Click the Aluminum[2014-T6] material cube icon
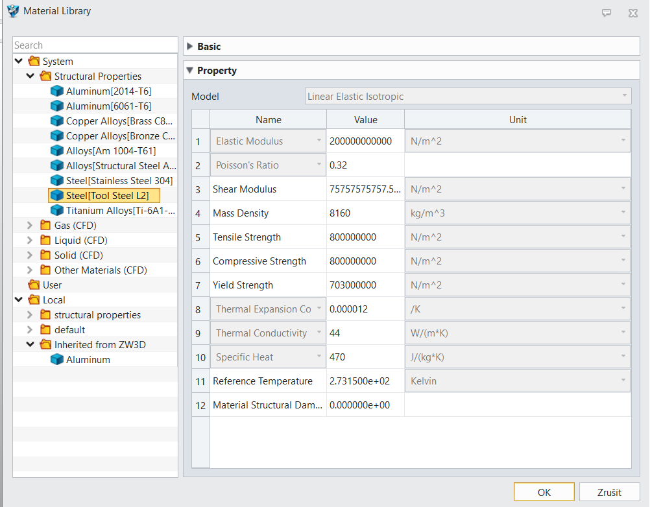The height and width of the screenshot is (507, 650). pos(57,91)
